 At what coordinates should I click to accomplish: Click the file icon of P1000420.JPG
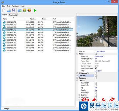(4, 32)
